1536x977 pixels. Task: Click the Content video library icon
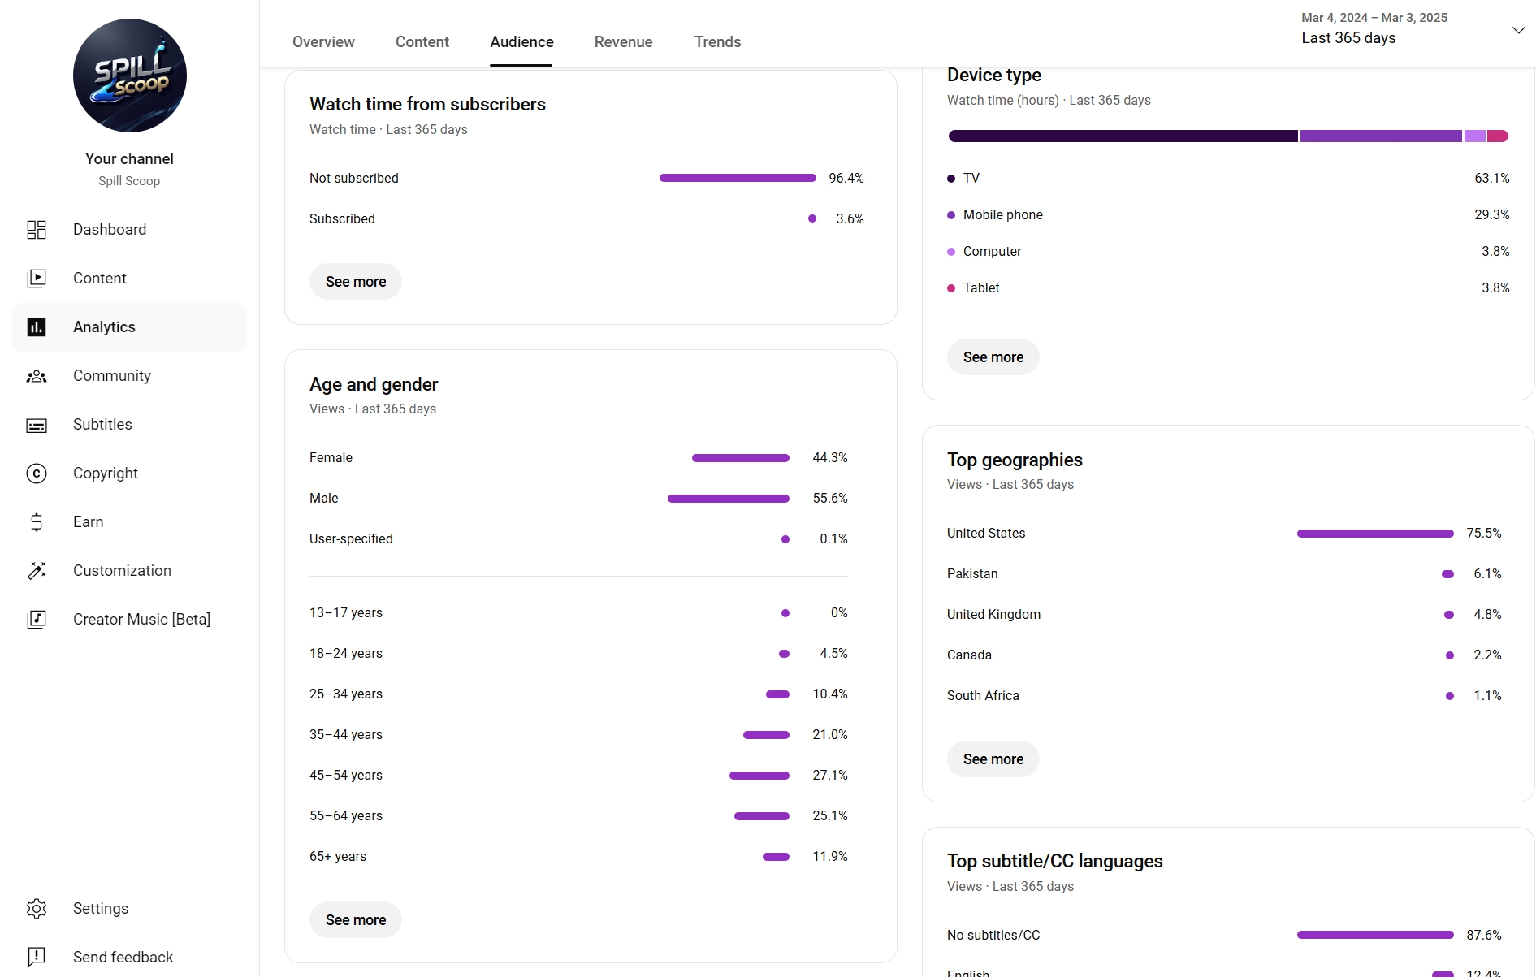[37, 279]
